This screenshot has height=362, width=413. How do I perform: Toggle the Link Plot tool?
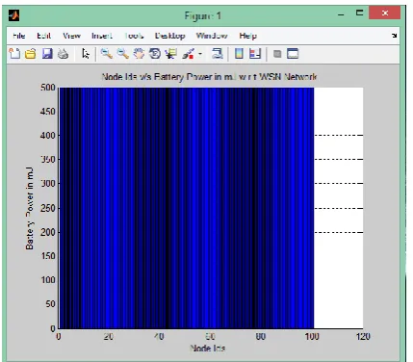(x=218, y=53)
